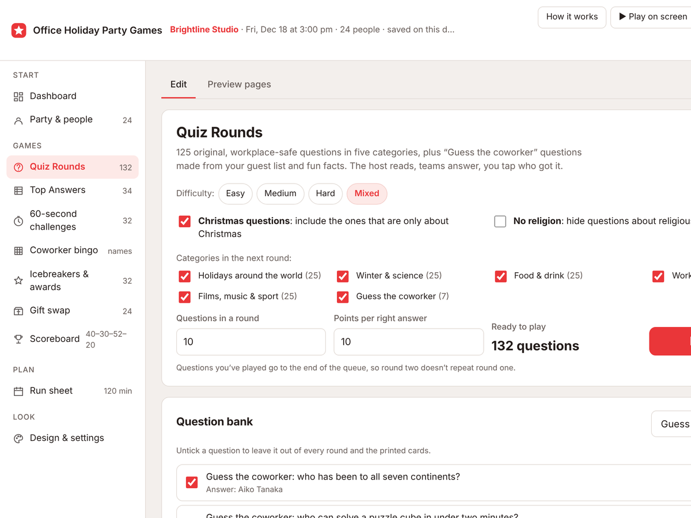691x518 pixels.
Task: Untick the seven continents question checkbox
Action: [192, 482]
